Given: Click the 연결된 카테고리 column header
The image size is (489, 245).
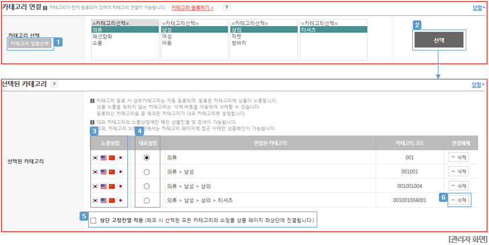Looking at the screenshot, I should coord(271,143).
